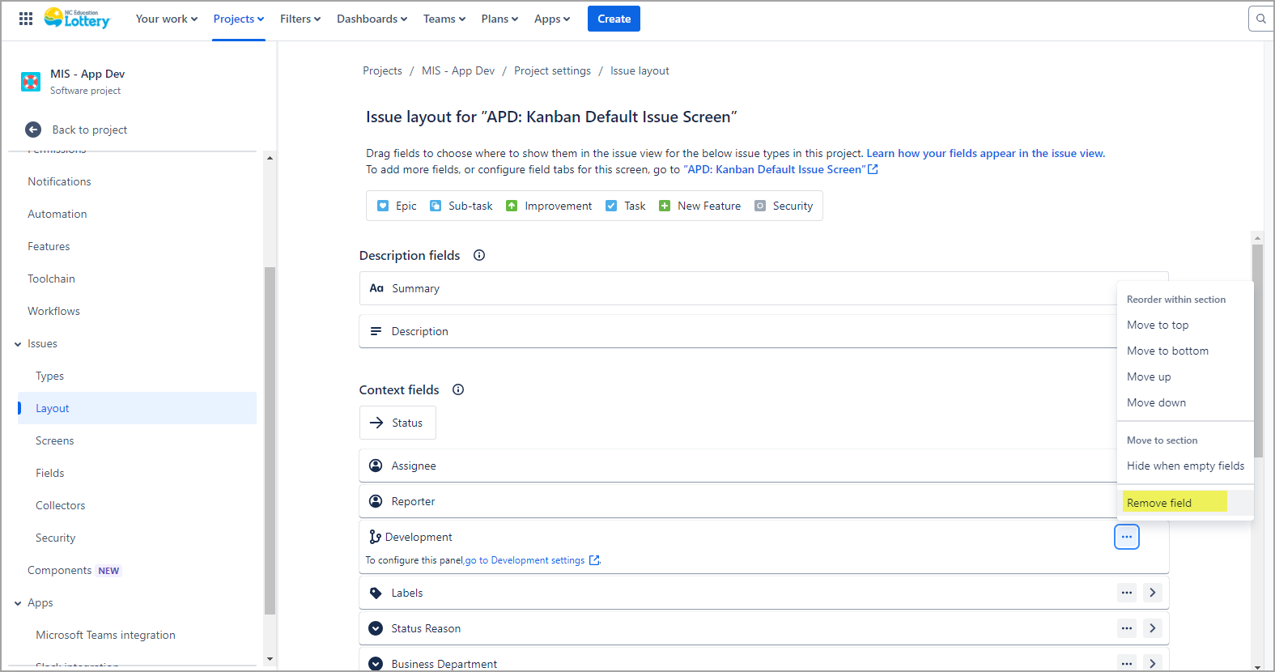The width and height of the screenshot is (1275, 672).
Task: Click the sidebar vertical scrollbar thumb
Action: 270,440
